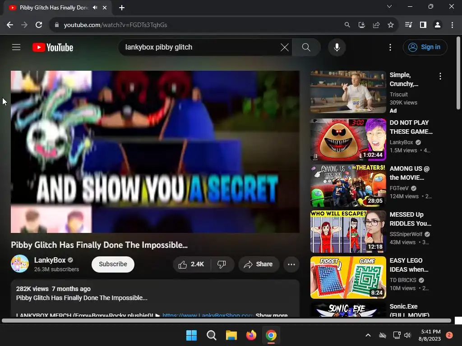Install app icon in address bar
The width and height of the screenshot is (462, 346).
pos(361,25)
